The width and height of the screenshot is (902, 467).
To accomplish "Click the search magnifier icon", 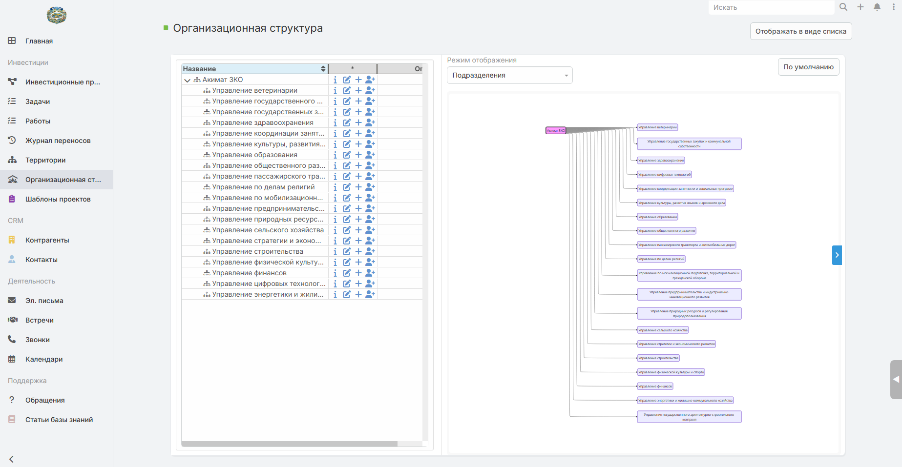I will tap(843, 7).
